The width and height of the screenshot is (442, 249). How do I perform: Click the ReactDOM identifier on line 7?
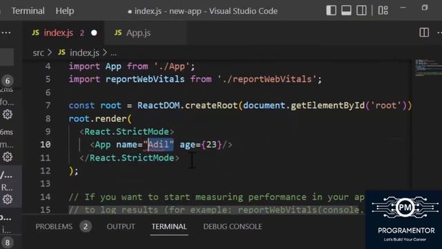[x=158, y=106]
